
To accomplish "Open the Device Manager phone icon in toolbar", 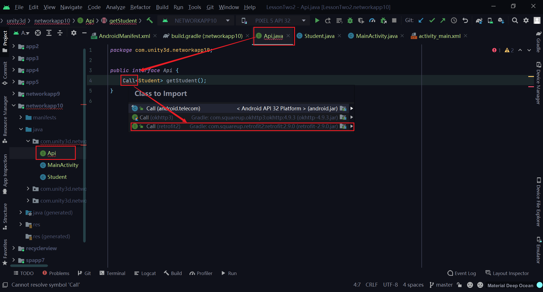I will 490,20.
